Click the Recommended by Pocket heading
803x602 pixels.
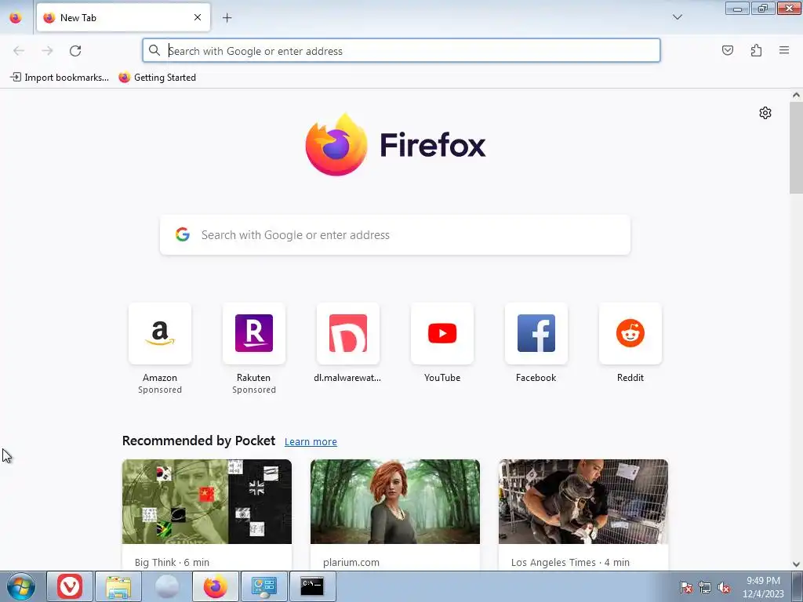[x=198, y=441]
